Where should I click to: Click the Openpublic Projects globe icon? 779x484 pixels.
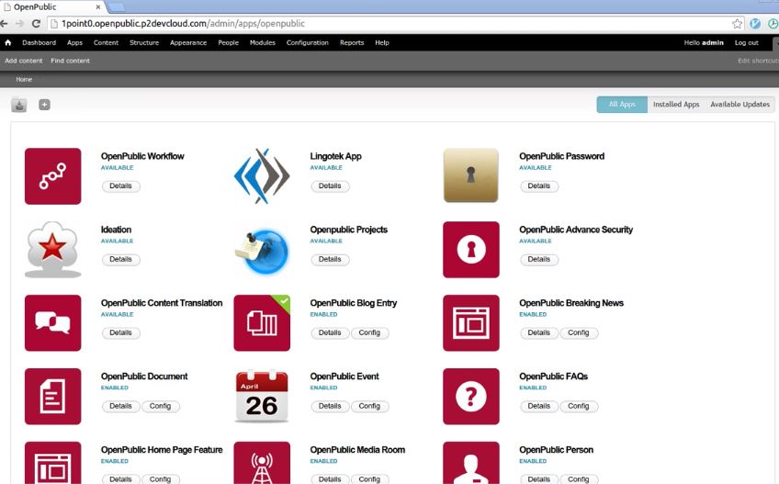[x=262, y=250]
